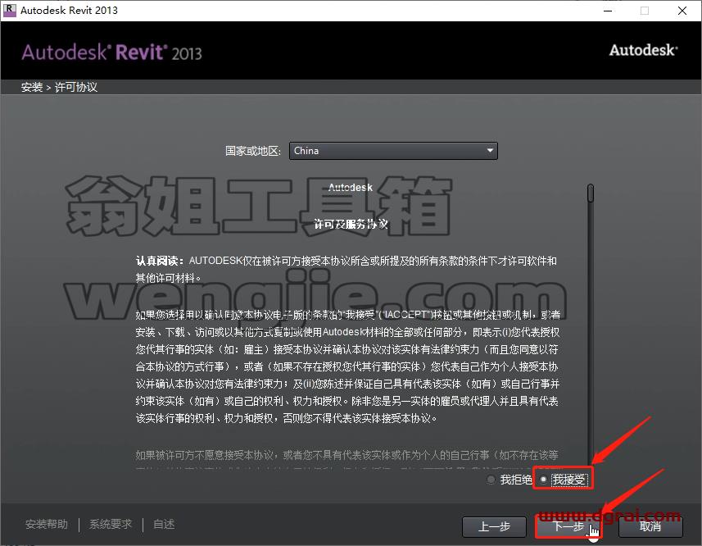Click the 安装 breadcrumb text

32,87
